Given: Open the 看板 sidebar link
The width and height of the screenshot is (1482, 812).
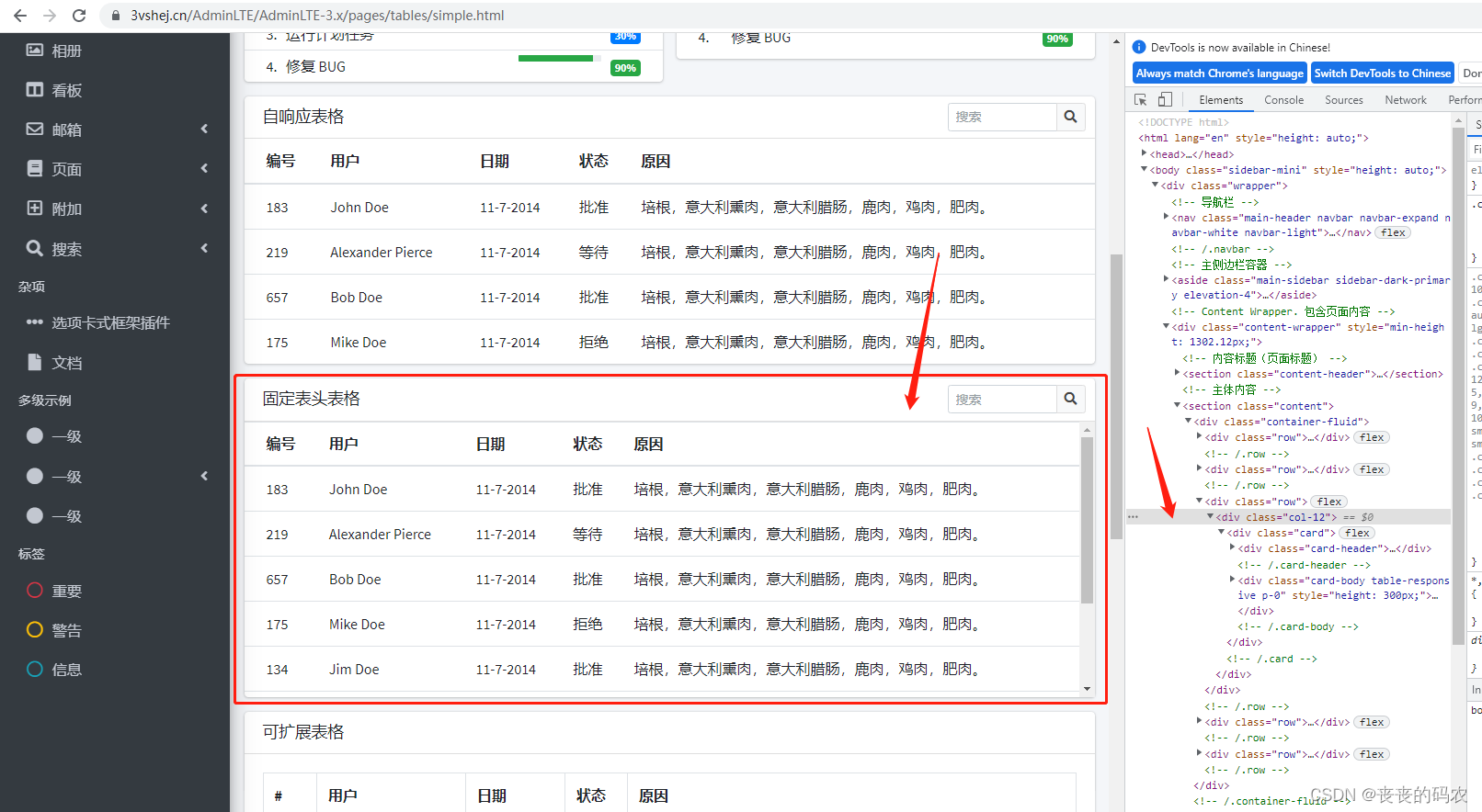Looking at the screenshot, I should 115,90.
